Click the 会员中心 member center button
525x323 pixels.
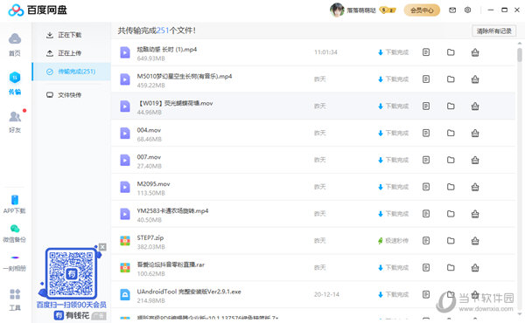point(422,10)
